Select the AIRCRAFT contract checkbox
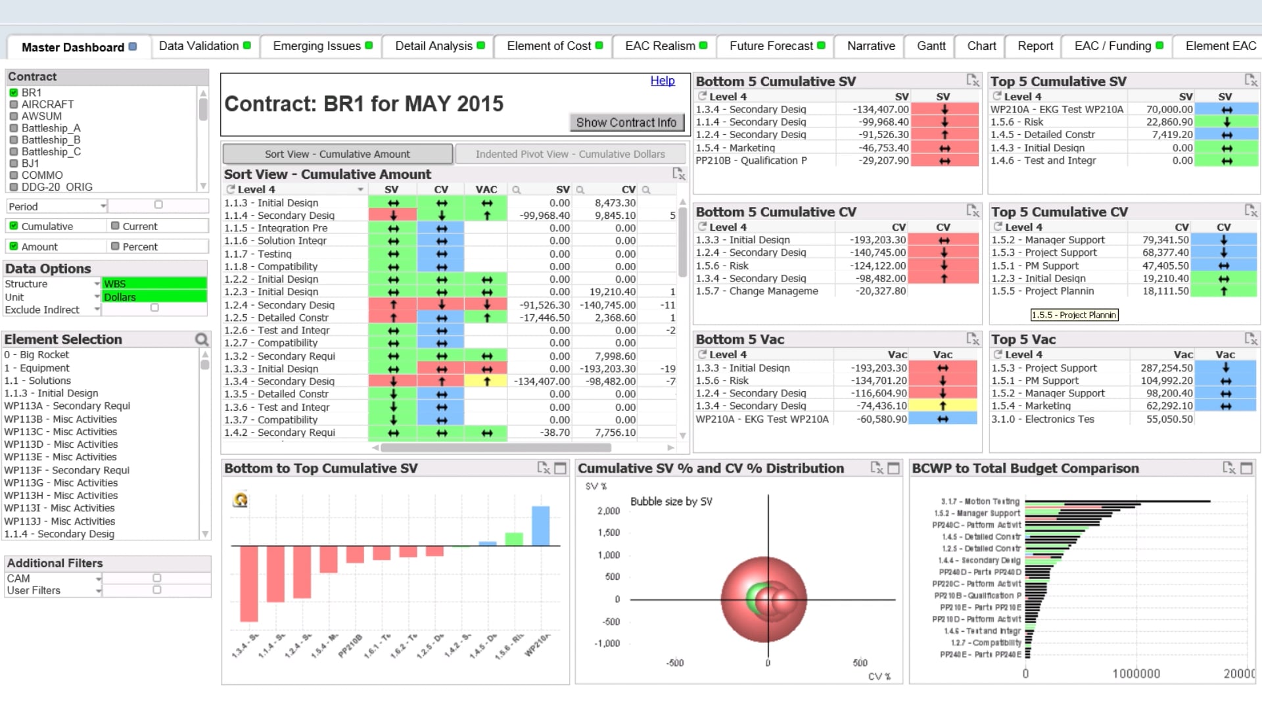1262x710 pixels. [x=14, y=105]
